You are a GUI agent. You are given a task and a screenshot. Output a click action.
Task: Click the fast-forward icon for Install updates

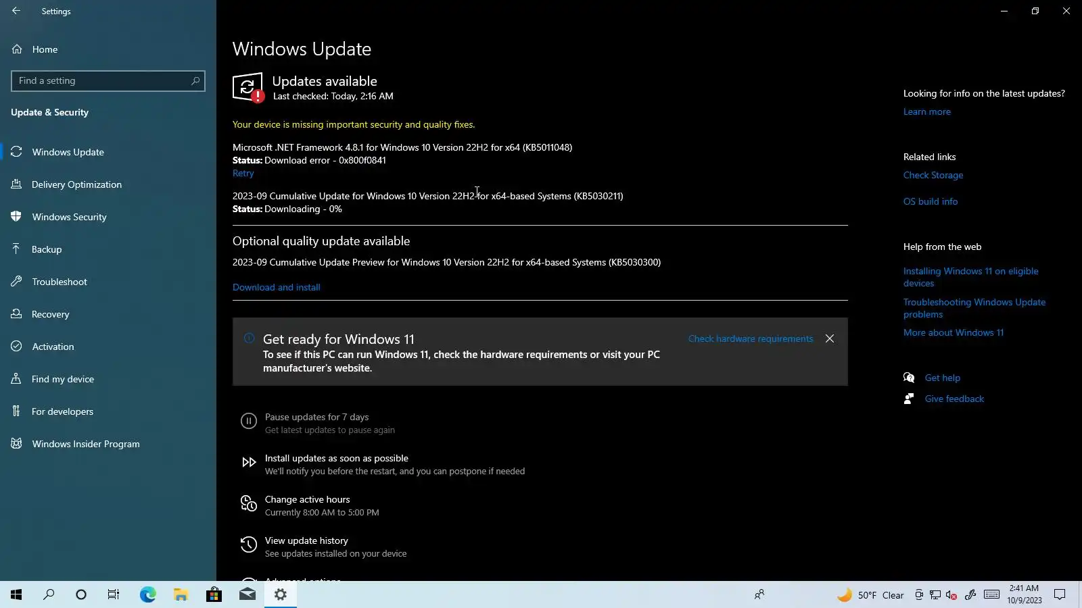[249, 463]
